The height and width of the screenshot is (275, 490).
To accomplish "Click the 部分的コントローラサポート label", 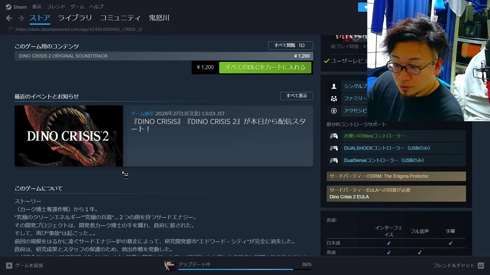I will tap(356, 125).
